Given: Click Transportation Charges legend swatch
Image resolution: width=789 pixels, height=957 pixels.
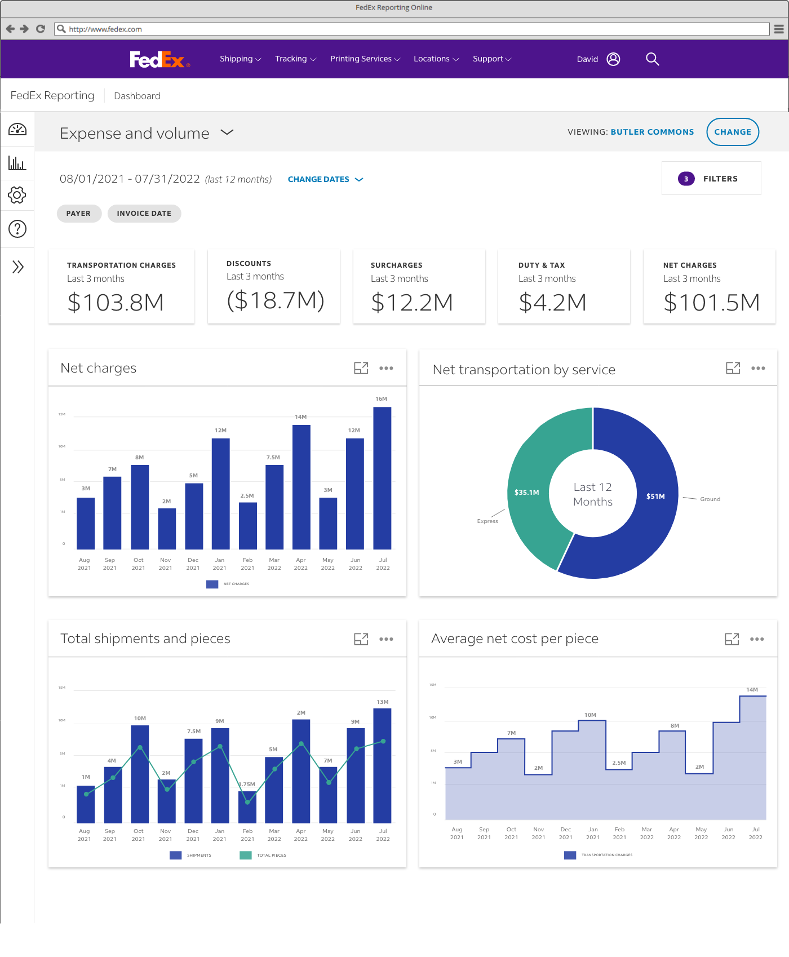Looking at the screenshot, I should tap(570, 855).
